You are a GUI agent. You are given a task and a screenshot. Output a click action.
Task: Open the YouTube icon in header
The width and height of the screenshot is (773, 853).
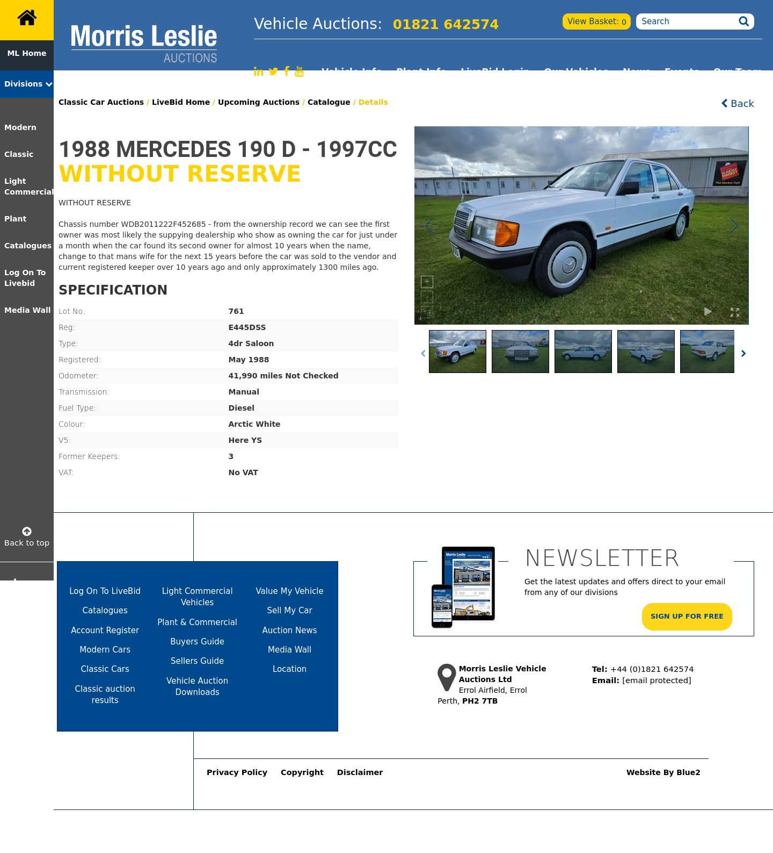300,71
